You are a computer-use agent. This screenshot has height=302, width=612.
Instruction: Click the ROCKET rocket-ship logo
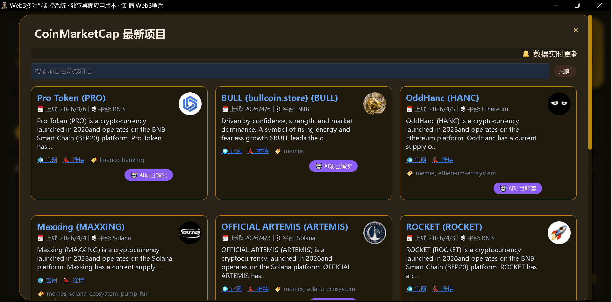tap(559, 233)
